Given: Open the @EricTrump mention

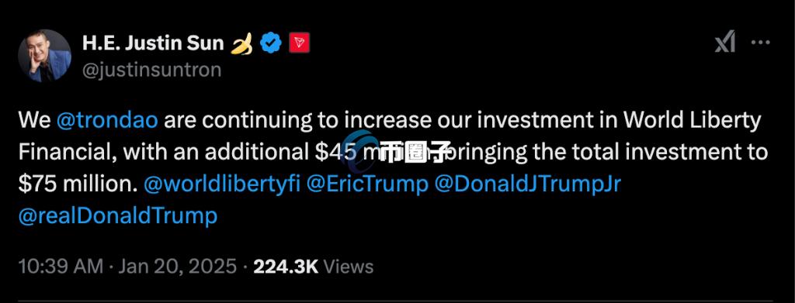Looking at the screenshot, I should coord(367,184).
